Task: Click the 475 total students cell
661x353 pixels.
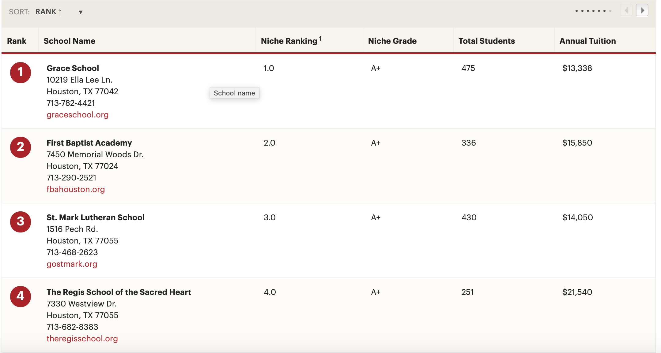Action: click(468, 68)
